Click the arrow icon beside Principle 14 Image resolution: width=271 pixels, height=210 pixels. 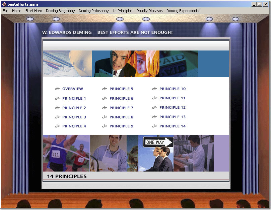tap(154, 126)
